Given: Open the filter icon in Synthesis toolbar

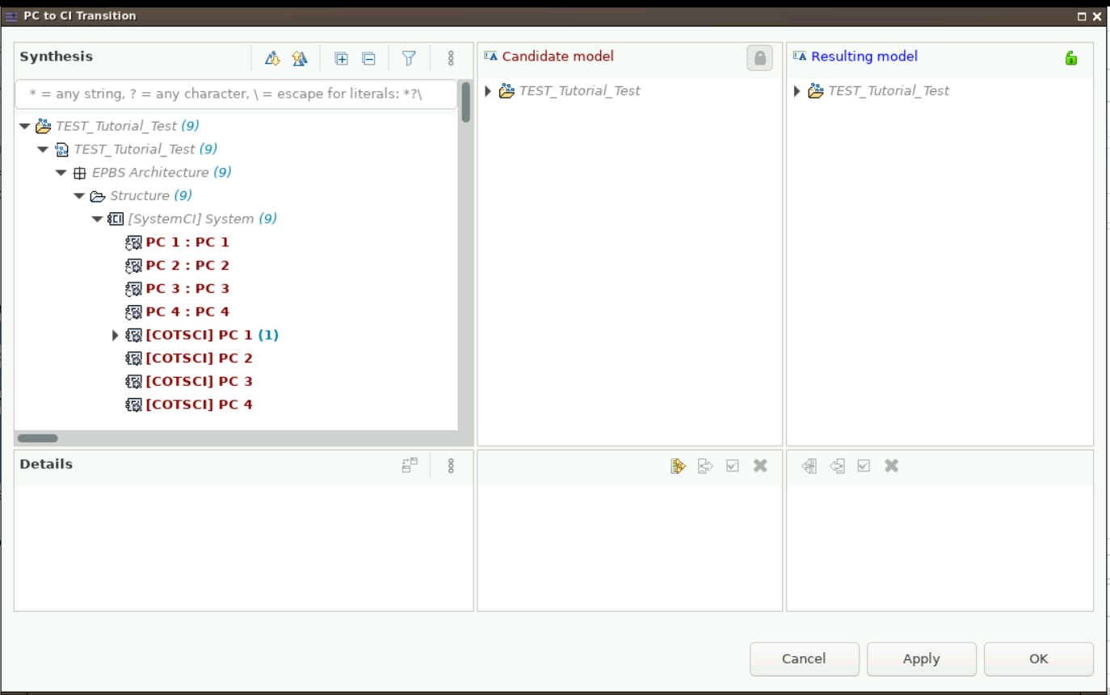Looking at the screenshot, I should tap(409, 58).
